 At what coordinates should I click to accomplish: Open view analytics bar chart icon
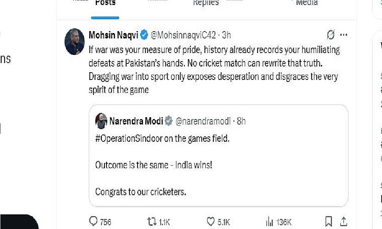click(269, 221)
